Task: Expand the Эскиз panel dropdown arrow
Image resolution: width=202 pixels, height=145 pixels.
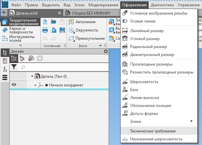Action: click(x=100, y=46)
